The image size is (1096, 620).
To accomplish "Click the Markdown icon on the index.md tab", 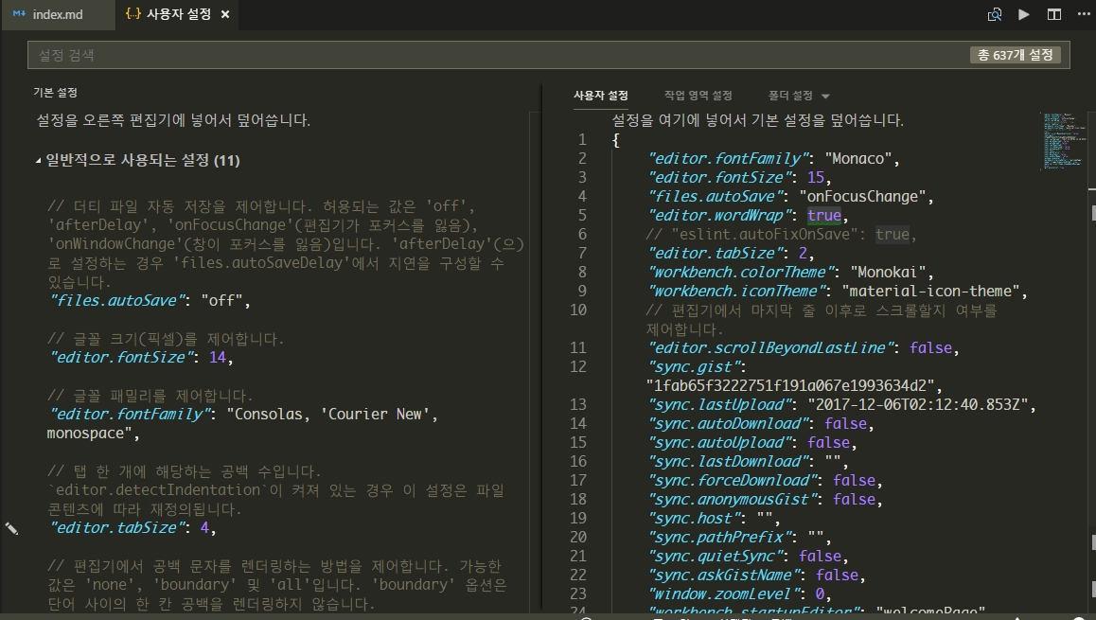I will [x=20, y=14].
